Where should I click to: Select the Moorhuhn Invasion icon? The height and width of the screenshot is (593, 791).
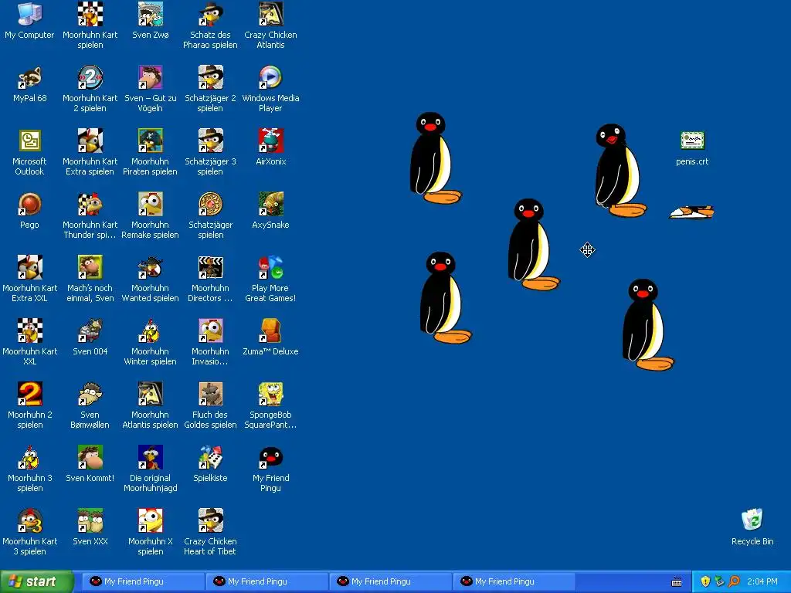tap(210, 330)
